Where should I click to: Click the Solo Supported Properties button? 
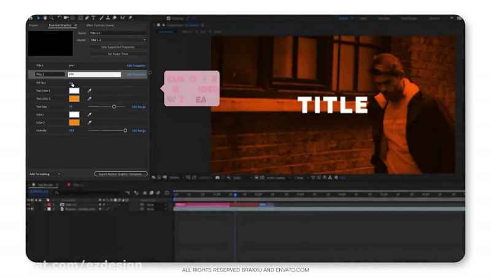click(x=118, y=47)
